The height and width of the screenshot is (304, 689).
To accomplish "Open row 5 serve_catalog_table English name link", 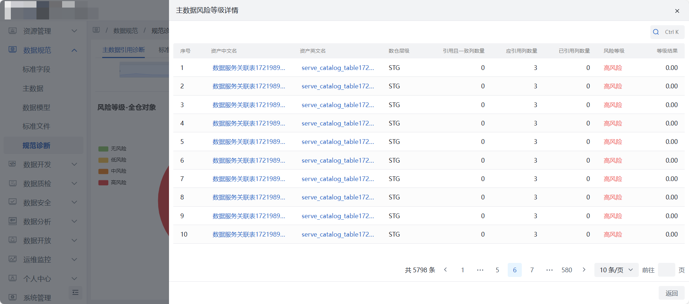I will click(338, 142).
